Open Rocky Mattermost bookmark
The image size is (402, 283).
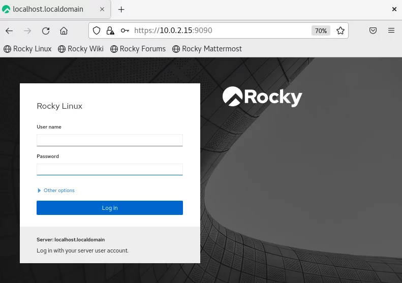207,49
